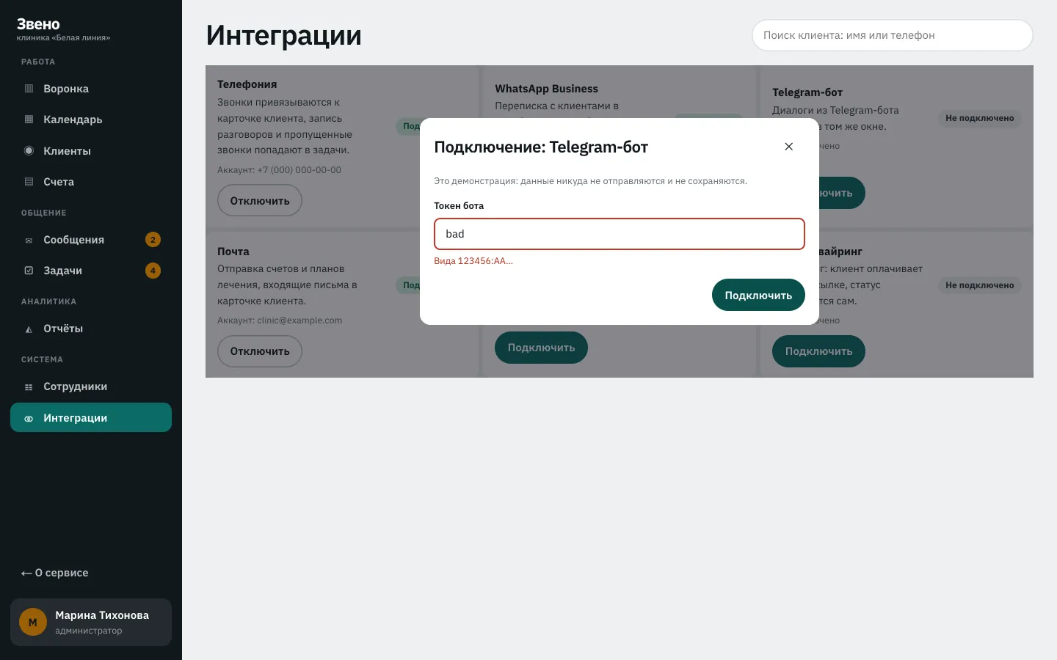Submit dialog with Подключить button
The height and width of the screenshot is (660, 1057).
pyautogui.click(x=758, y=295)
